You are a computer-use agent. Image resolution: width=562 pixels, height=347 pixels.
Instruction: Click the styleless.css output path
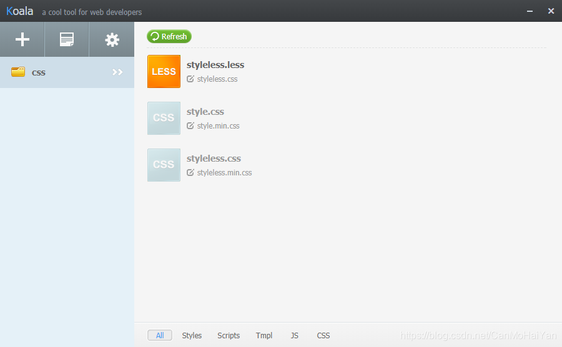coord(217,79)
